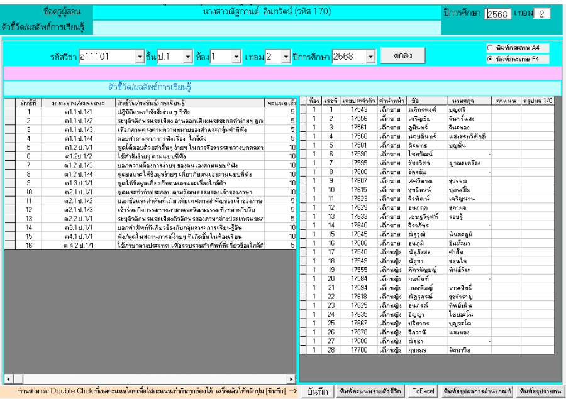Click the academic year field at top right

tap(497, 14)
